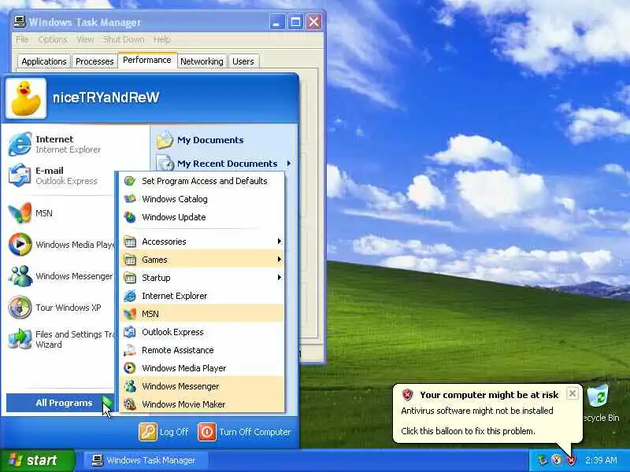Open Windows Messenger in All Programs list
Screen dimensions: 630x472
click(202, 386)
